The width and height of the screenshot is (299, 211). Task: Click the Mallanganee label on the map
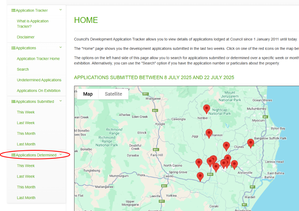(104, 187)
